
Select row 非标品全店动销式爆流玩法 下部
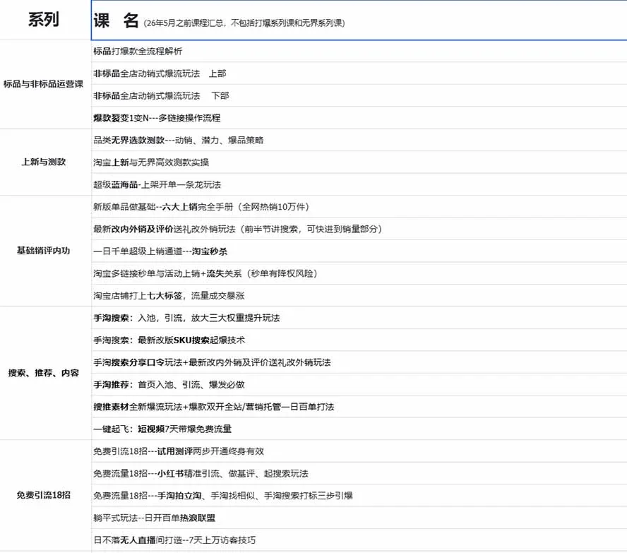pos(359,95)
